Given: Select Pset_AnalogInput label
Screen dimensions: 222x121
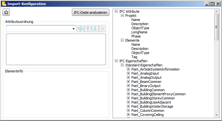Looking at the screenshot, I should [x=145, y=73].
